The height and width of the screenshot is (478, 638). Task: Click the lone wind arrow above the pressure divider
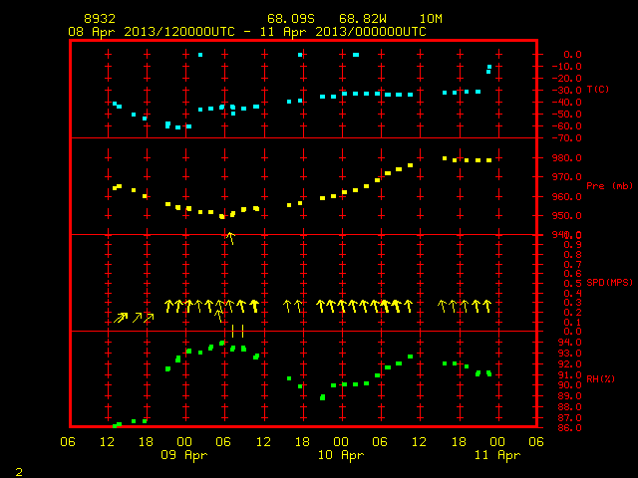coord(230,238)
